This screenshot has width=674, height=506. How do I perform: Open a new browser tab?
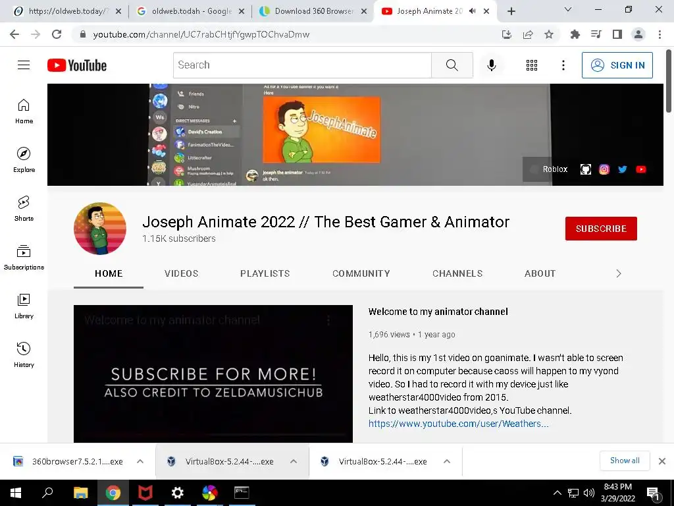[x=511, y=11]
